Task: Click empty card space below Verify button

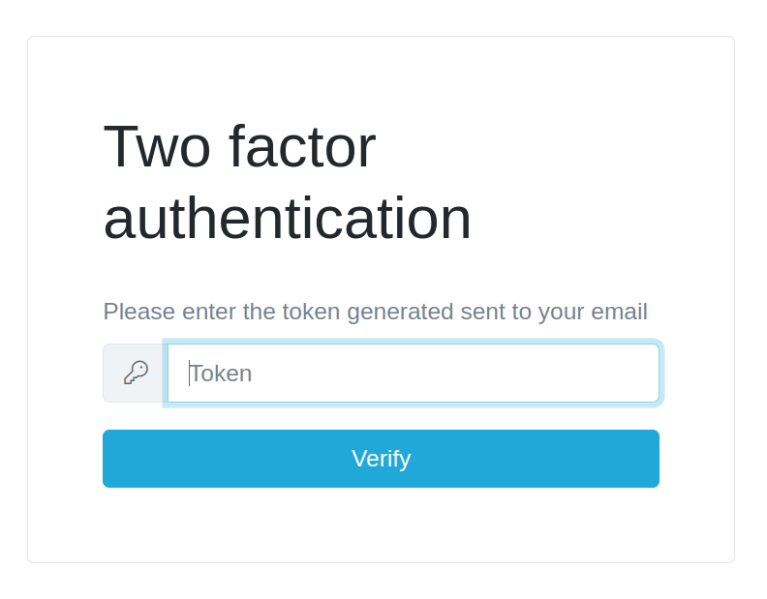Action: point(381,524)
